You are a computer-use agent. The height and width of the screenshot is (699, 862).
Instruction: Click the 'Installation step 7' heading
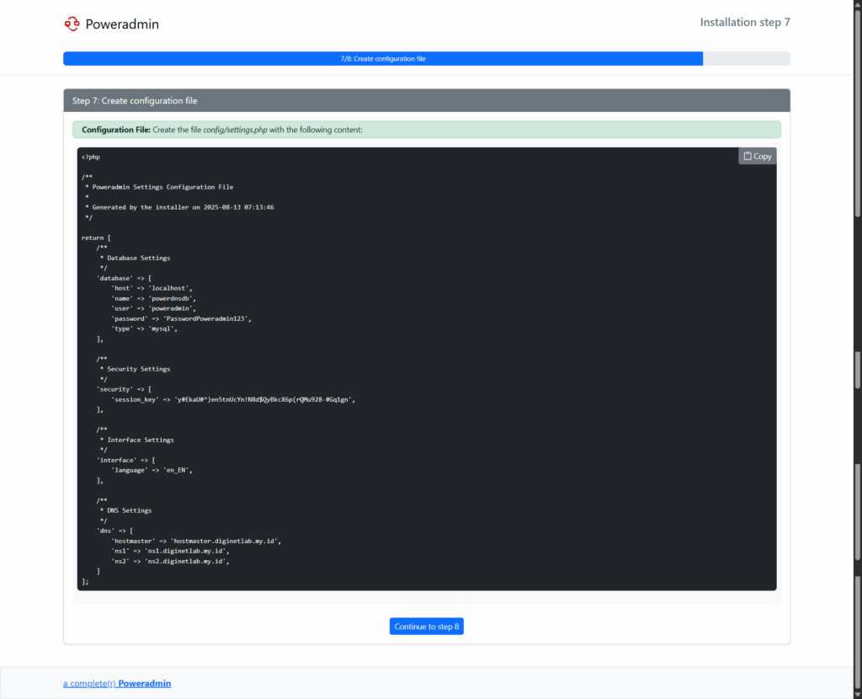click(745, 22)
